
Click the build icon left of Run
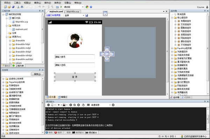point(57,7)
